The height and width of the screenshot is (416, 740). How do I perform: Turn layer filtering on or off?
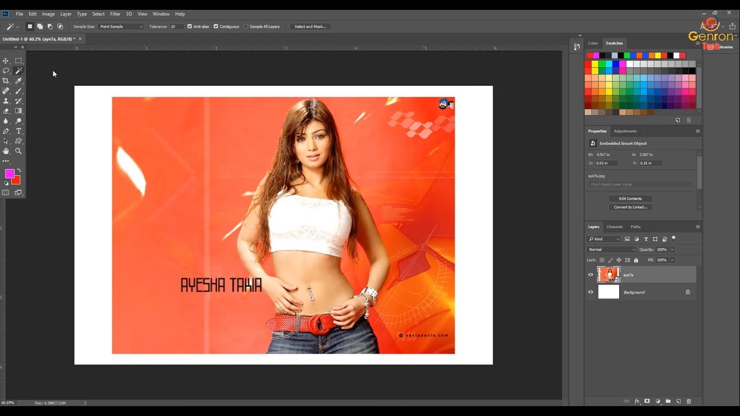click(674, 238)
